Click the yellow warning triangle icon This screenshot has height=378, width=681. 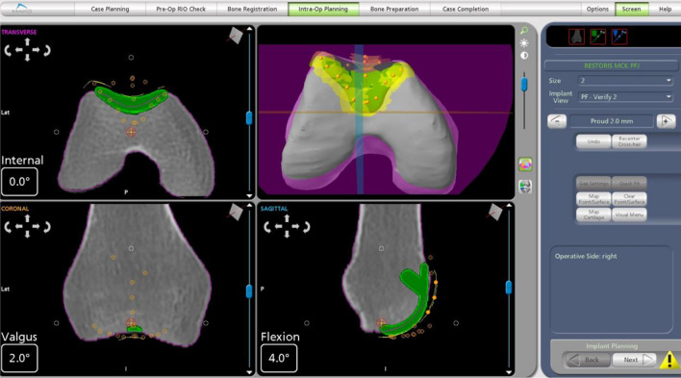(669, 360)
